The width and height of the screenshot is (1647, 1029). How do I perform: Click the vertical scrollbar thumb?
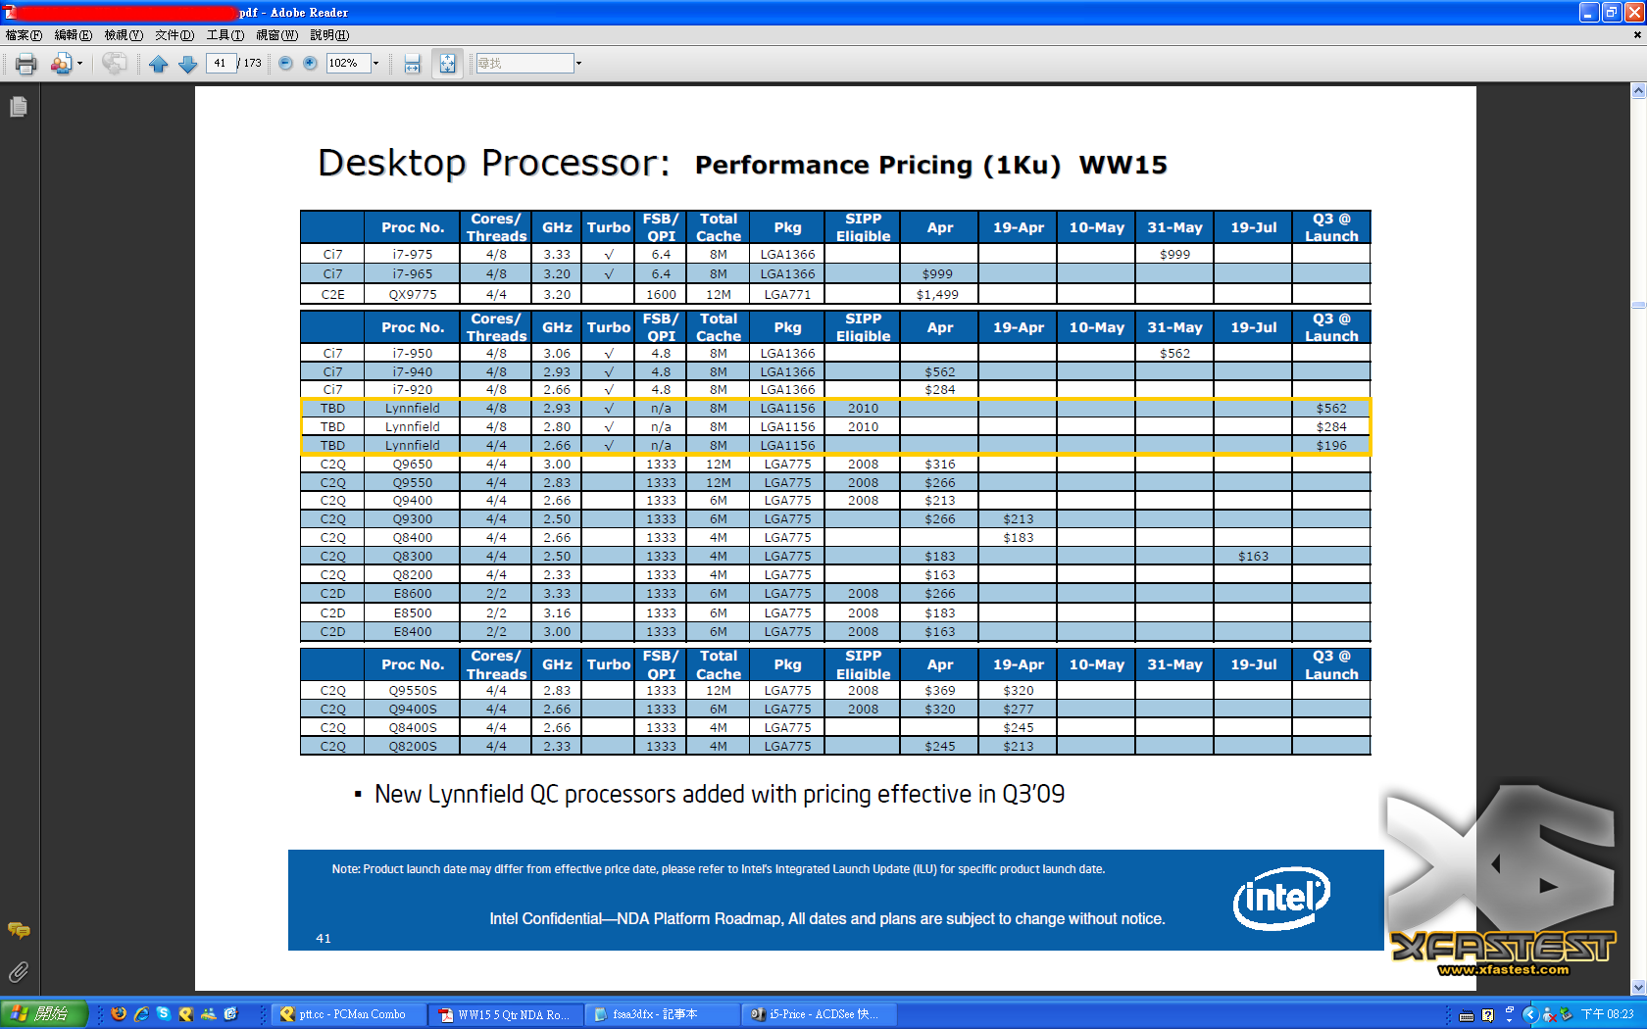pyautogui.click(x=1638, y=306)
